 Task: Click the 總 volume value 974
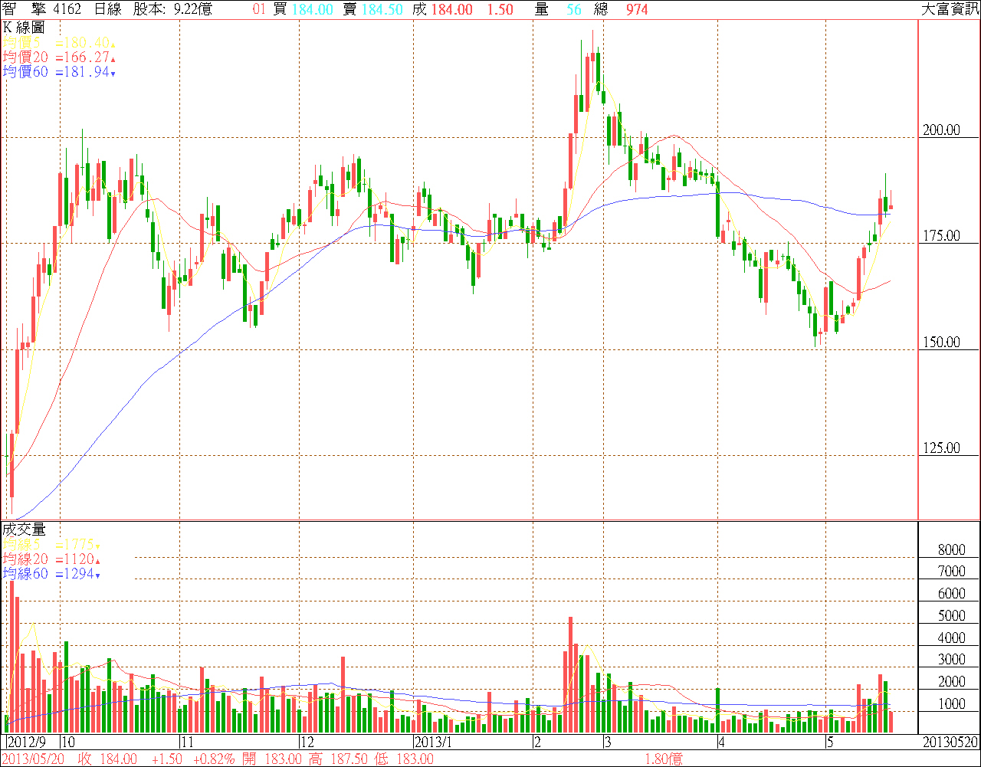pyautogui.click(x=636, y=9)
